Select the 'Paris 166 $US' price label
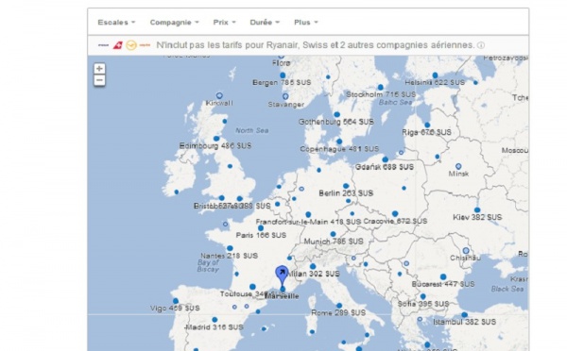 (x=261, y=236)
